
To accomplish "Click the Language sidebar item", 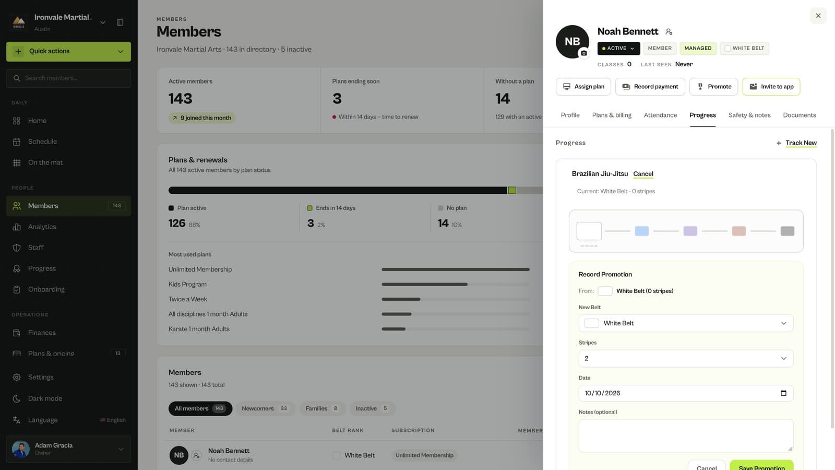I will tap(68, 420).
